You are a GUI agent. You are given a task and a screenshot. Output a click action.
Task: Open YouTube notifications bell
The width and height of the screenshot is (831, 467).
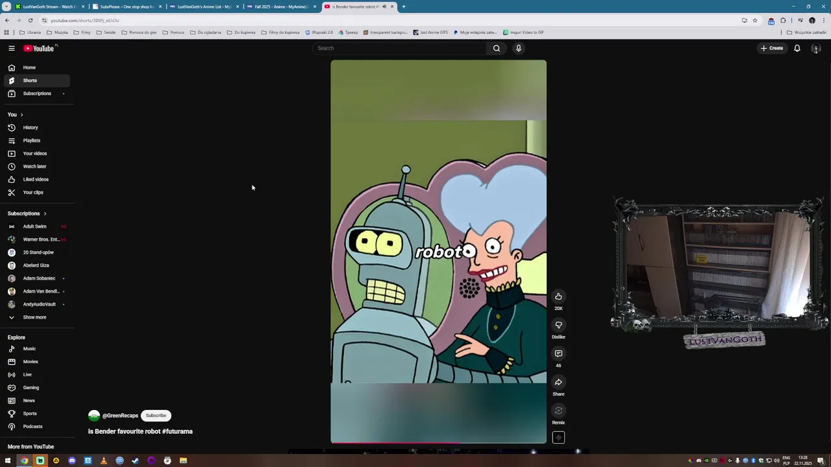pos(797,48)
